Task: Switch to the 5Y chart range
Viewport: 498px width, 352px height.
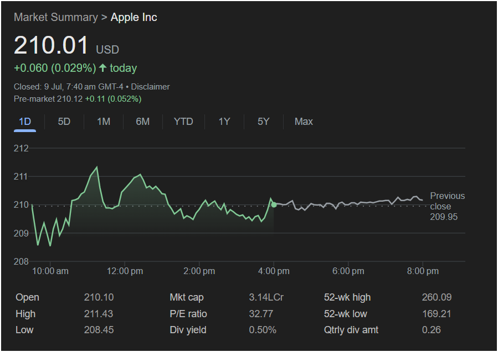Action: 263,122
